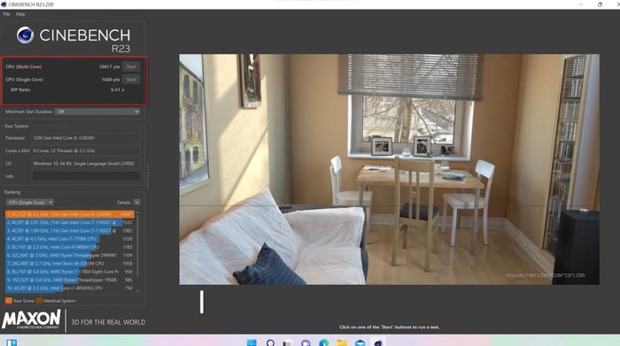This screenshot has height=346, width=620.
Task: Select the Ryzen Threadripper 2990WX ranking row
Action: 70,255
